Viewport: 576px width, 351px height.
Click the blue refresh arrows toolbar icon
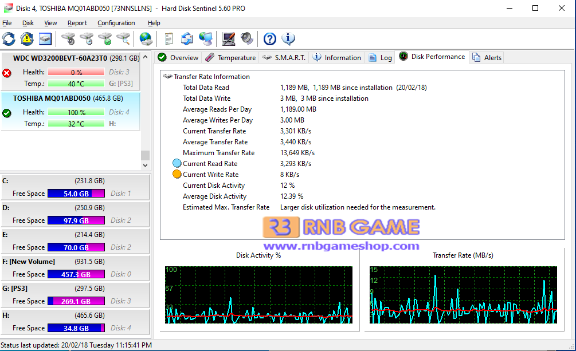[x=9, y=38]
